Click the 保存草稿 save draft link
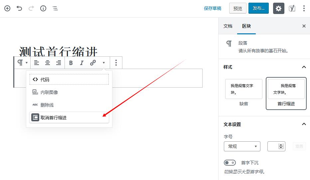310x180 pixels. 213,8
